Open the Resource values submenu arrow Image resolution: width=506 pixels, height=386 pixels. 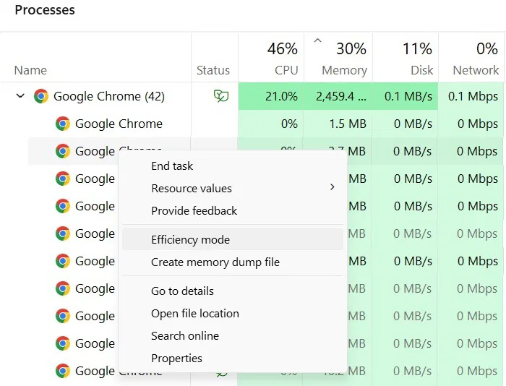[332, 187]
